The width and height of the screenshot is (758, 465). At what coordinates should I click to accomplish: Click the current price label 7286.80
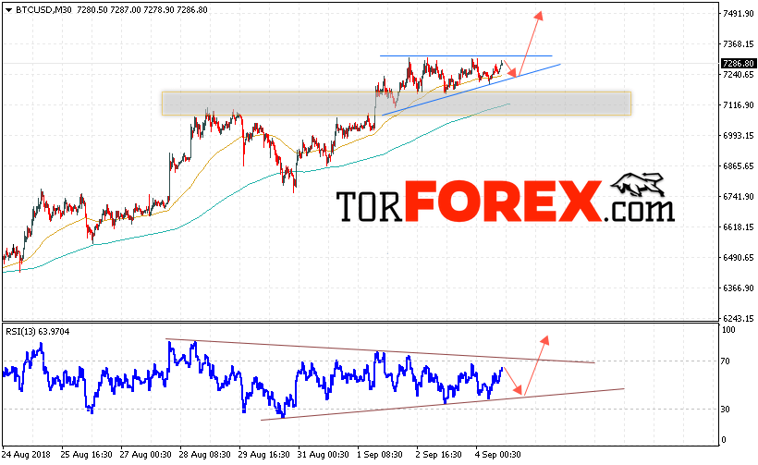pyautogui.click(x=738, y=63)
